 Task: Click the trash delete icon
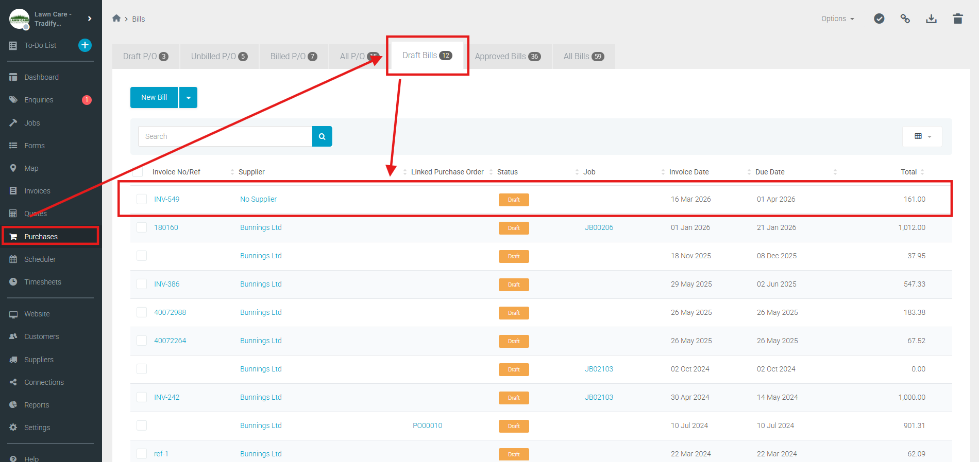coord(958,19)
